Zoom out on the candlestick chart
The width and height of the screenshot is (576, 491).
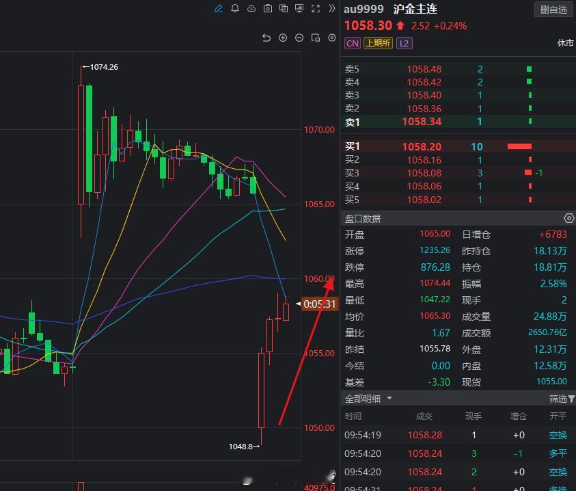(299, 38)
